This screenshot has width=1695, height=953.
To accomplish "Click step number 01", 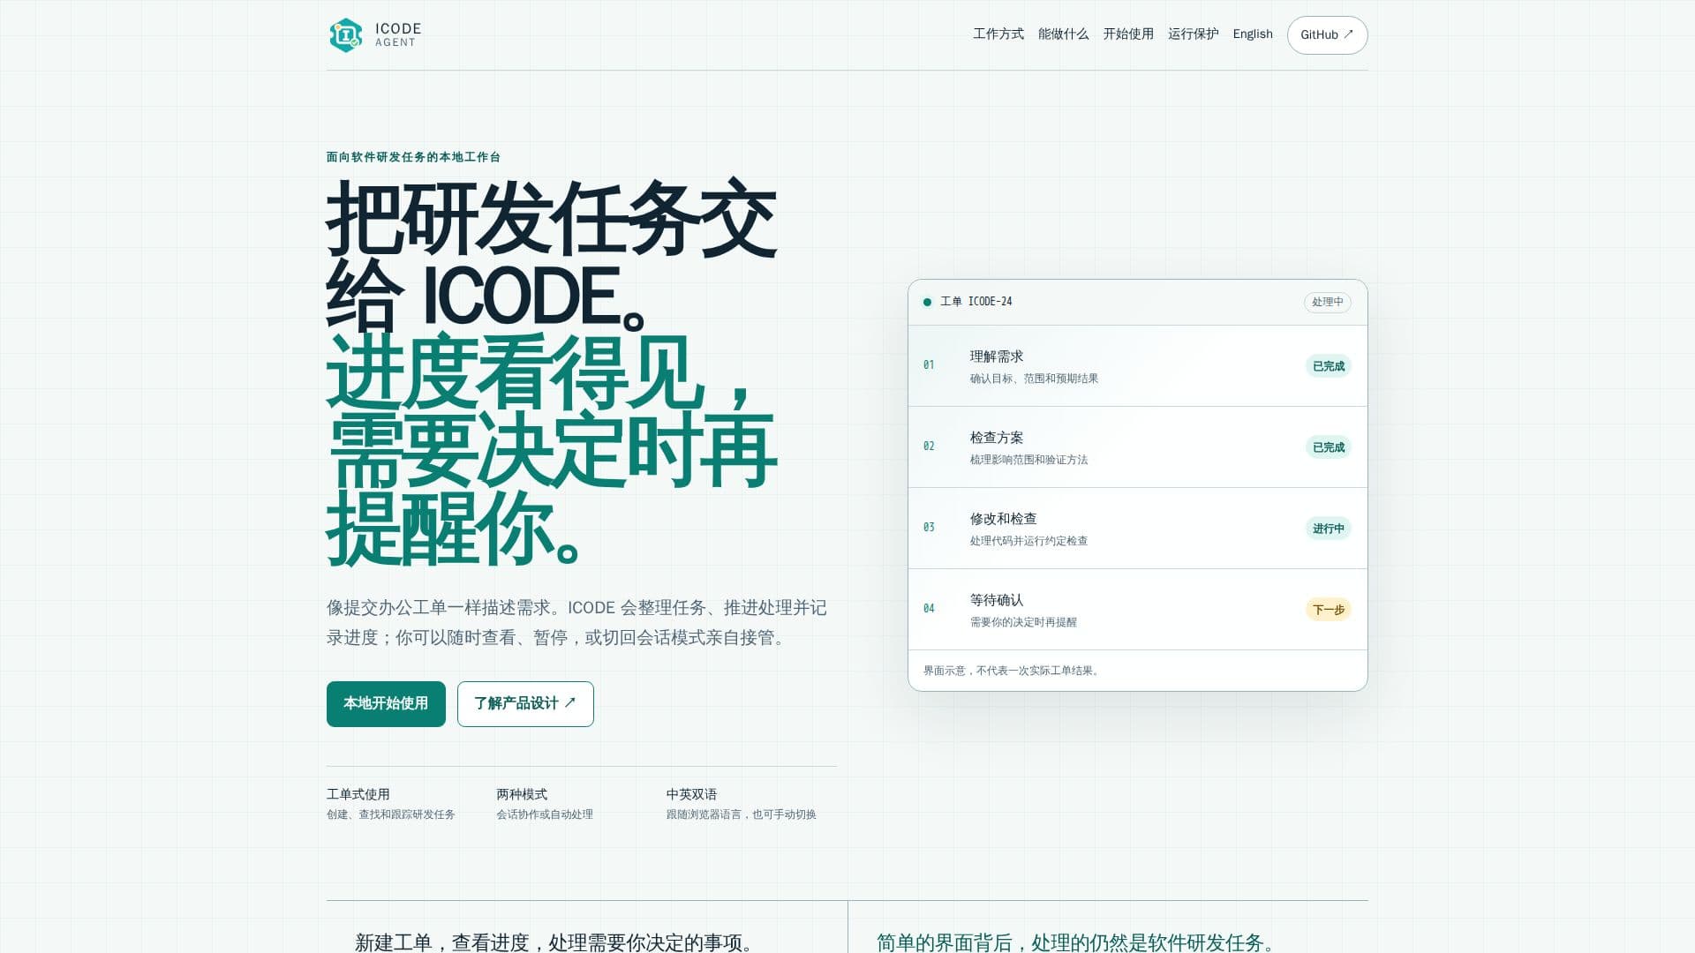I will 929,364.
